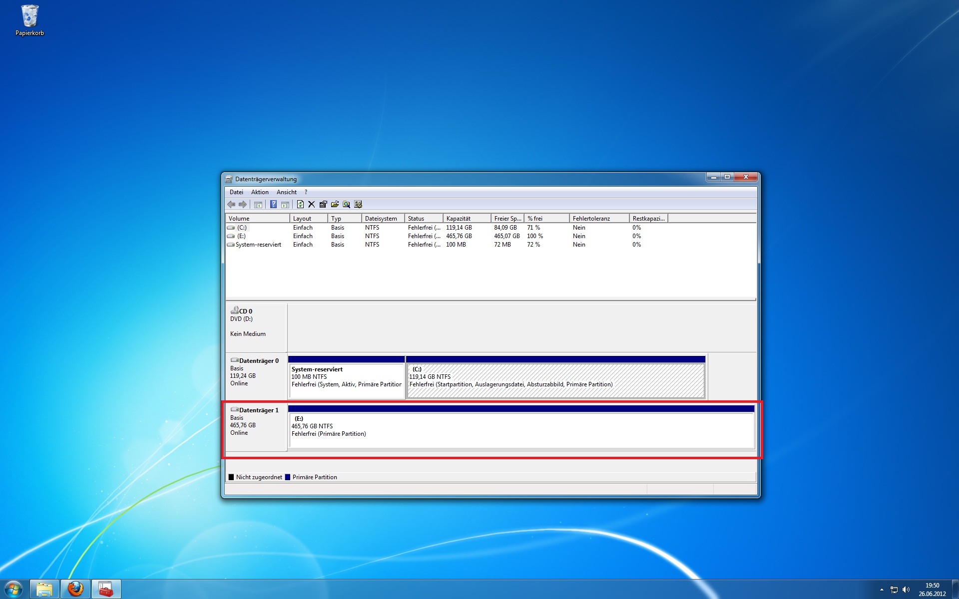Open Firefox from the taskbar
The image size is (959, 599).
[75, 589]
